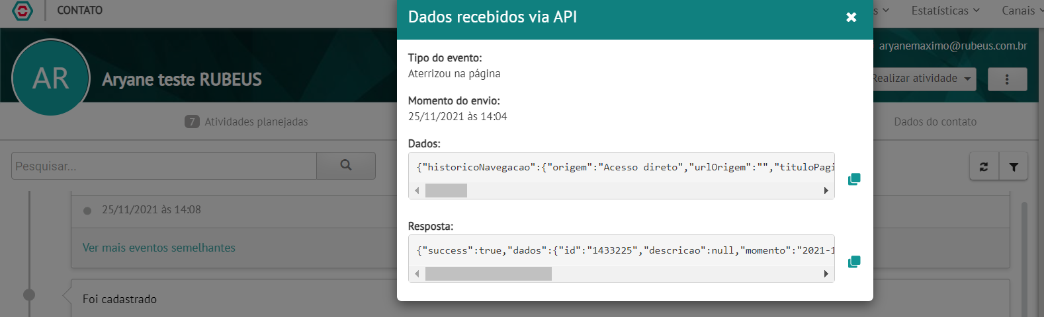The height and width of the screenshot is (317, 1044).
Task: Select the Foi cadastrado timeline event
Action: [120, 299]
